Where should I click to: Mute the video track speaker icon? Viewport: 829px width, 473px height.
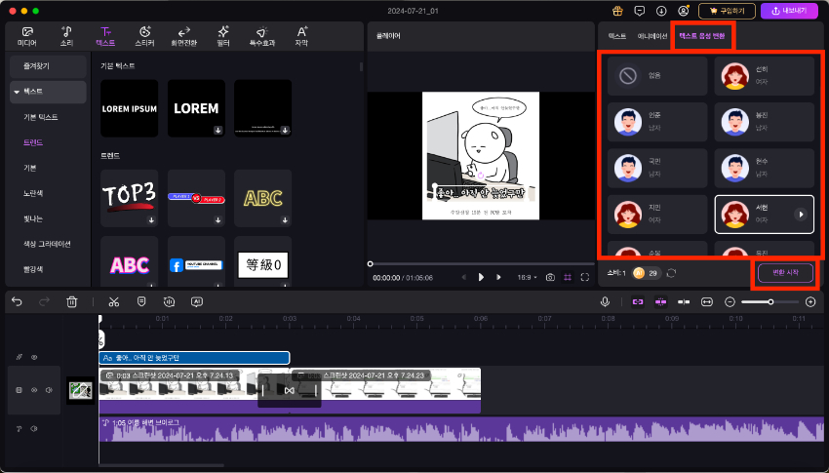tap(49, 391)
